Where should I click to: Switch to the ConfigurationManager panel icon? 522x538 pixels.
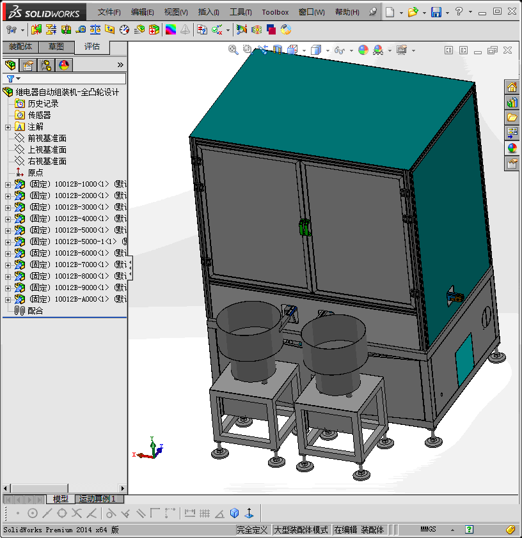(x=46, y=65)
